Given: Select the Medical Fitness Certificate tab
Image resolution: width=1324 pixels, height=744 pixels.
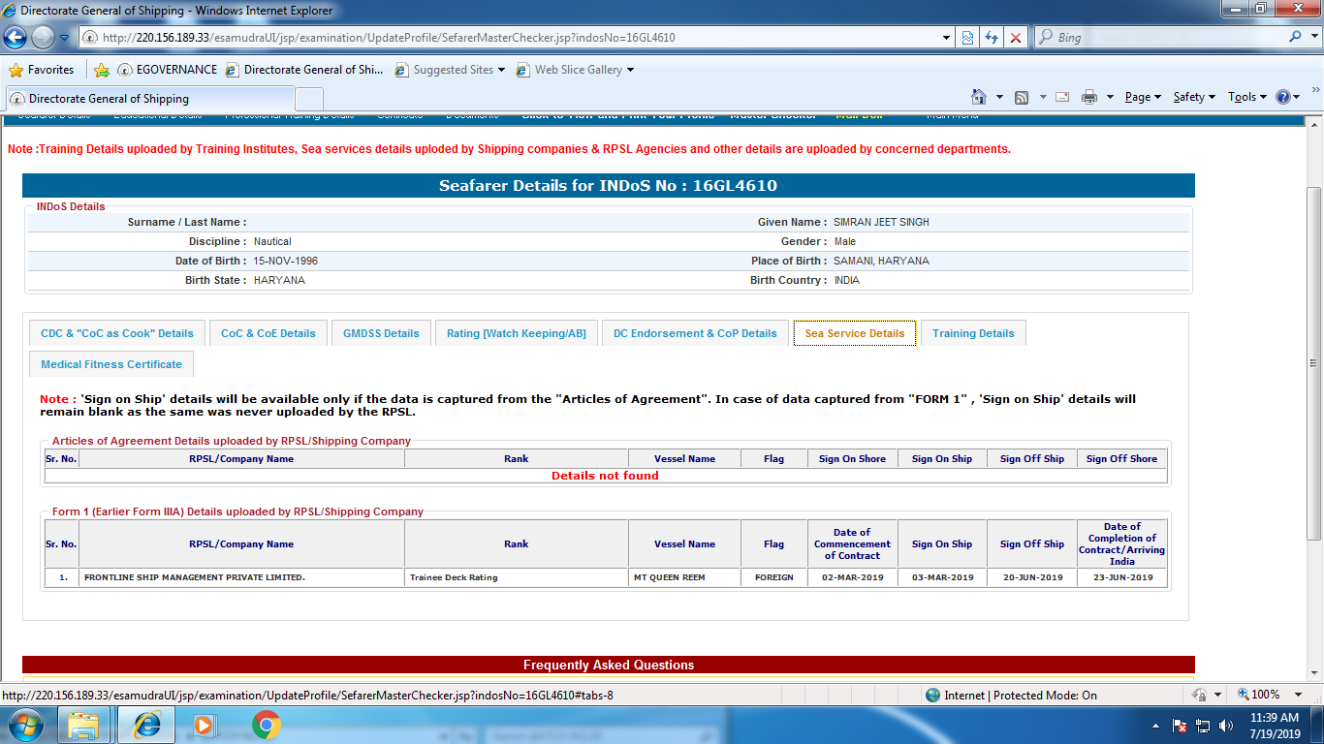Looking at the screenshot, I should tap(111, 364).
